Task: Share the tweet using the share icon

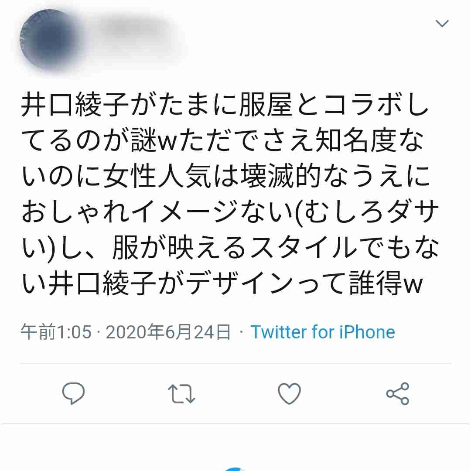Action: click(x=397, y=393)
